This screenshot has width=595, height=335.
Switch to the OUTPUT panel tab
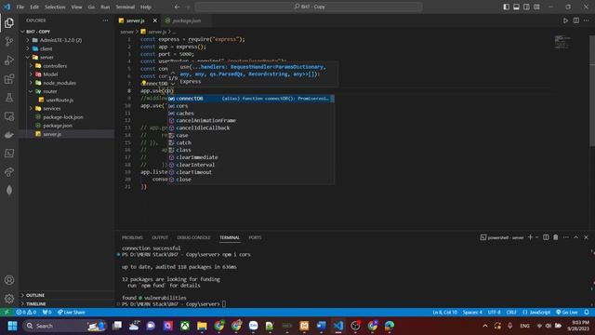[x=160, y=237]
